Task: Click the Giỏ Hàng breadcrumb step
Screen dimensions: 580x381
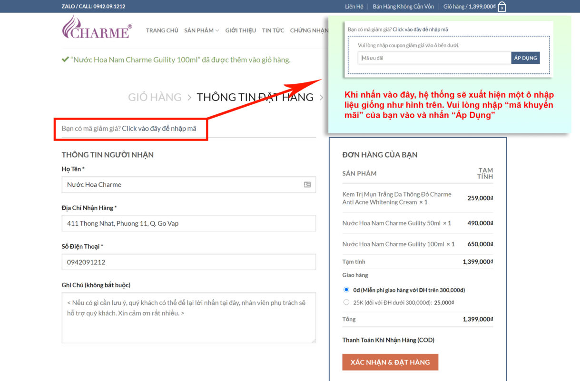Action: point(155,97)
